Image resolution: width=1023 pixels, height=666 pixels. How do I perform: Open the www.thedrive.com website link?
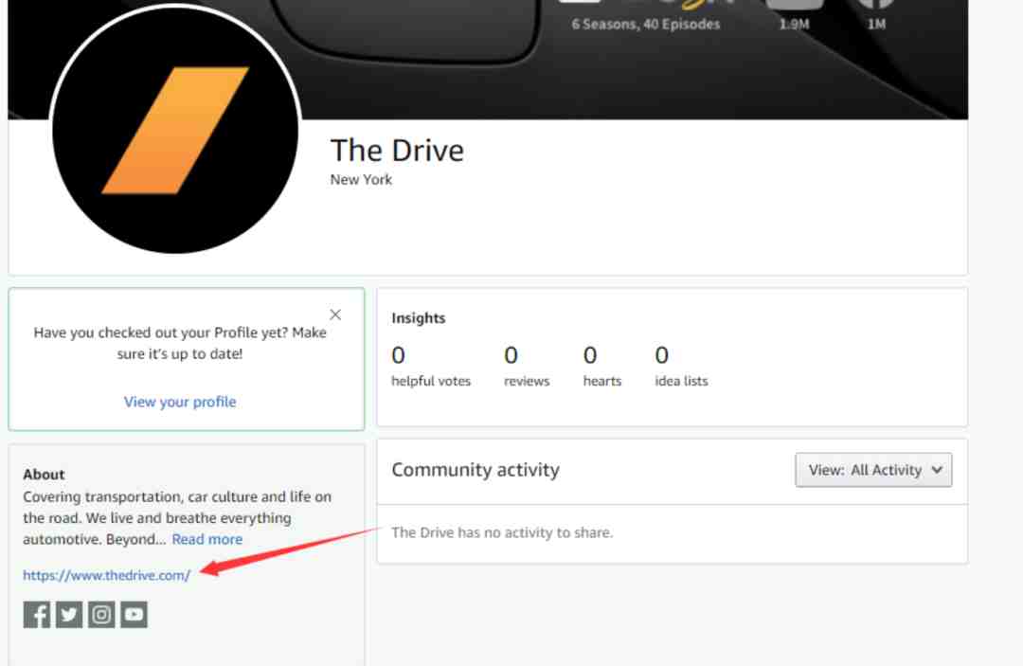pos(106,575)
